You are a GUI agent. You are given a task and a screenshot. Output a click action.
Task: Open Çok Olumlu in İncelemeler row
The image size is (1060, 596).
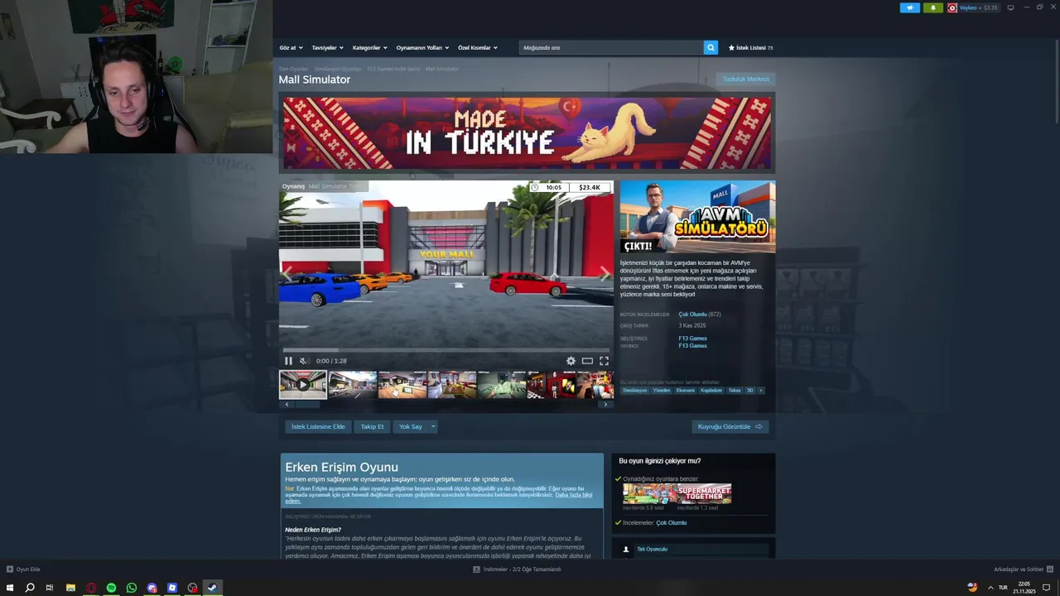[671, 523]
